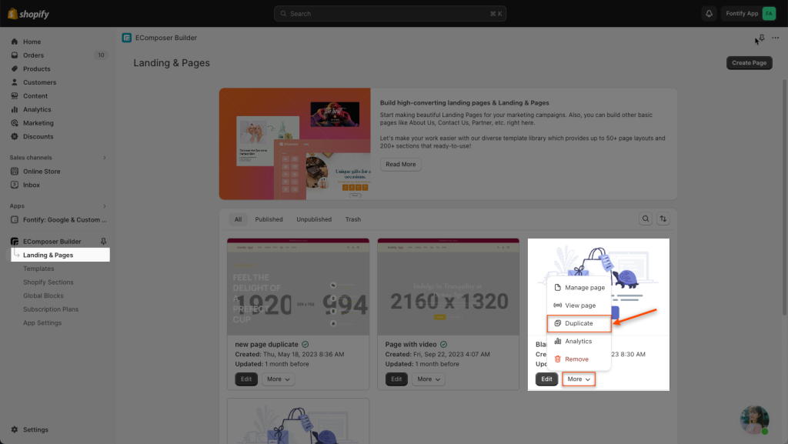Click the Analytics bar chart icon in sidebar
The width and height of the screenshot is (788, 444).
15,109
